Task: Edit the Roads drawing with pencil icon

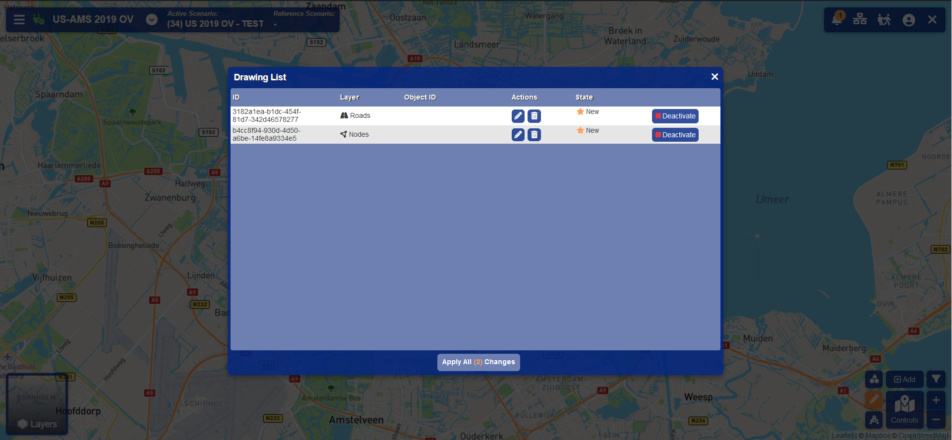Action: (518, 116)
